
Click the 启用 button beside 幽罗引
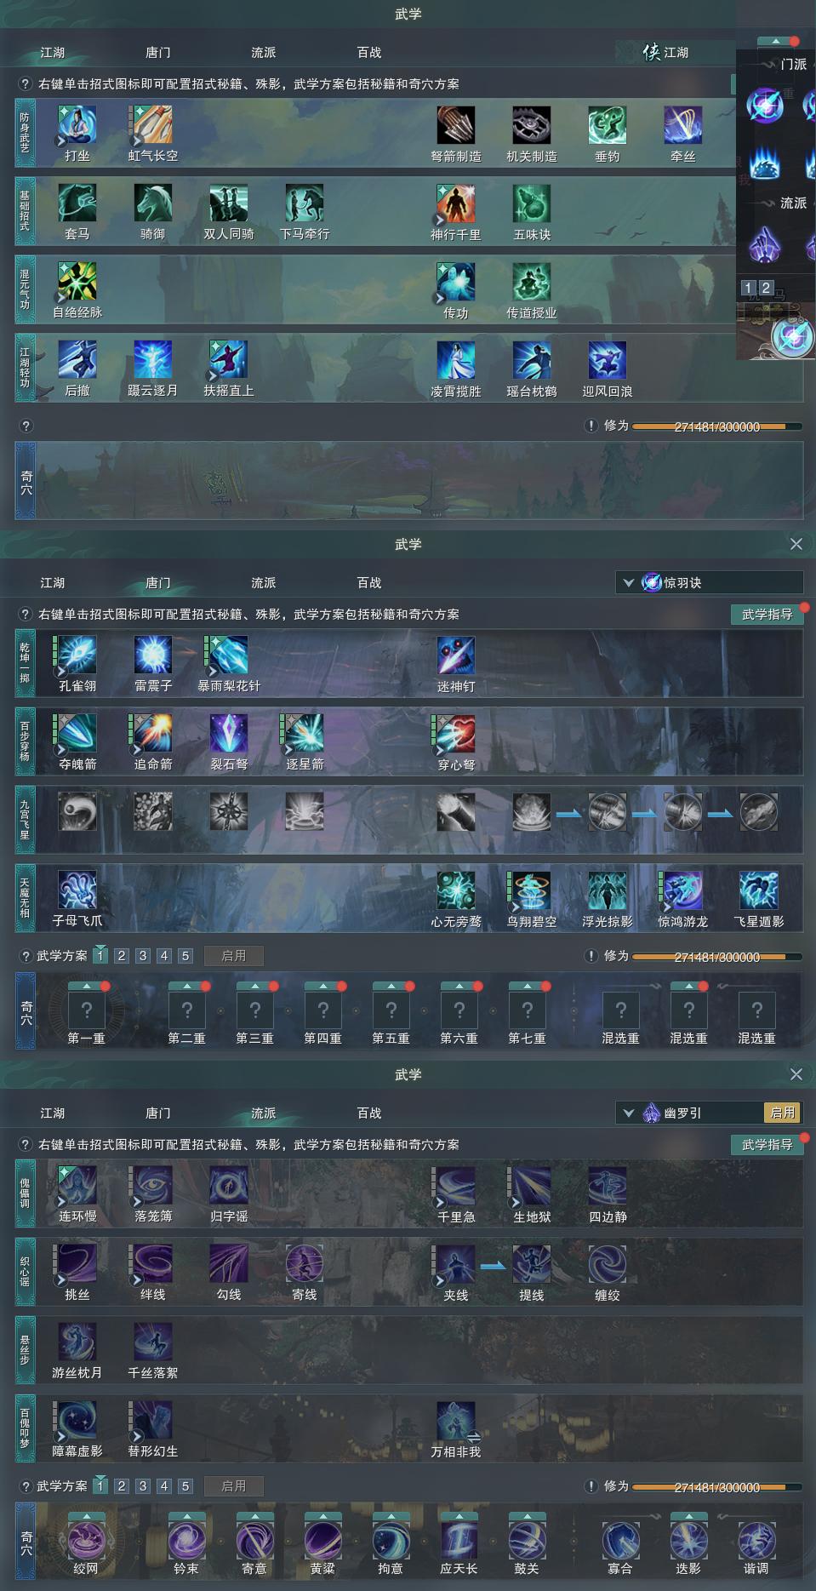tap(783, 1113)
